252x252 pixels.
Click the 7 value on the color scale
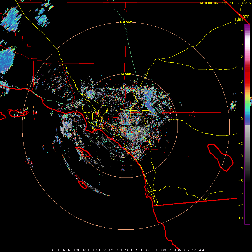click(x=242, y=31)
